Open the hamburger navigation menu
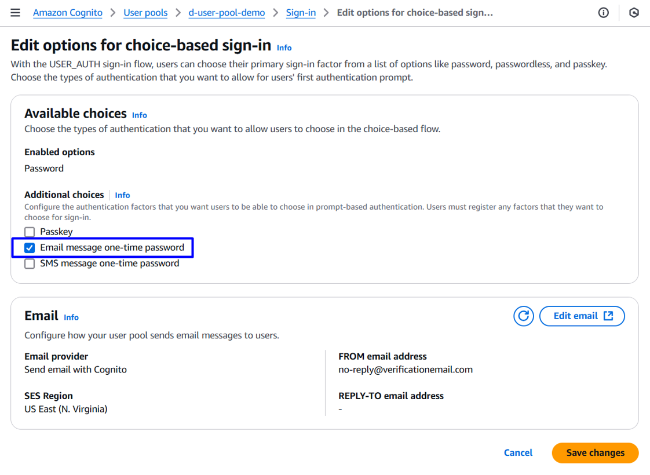This screenshot has width=650, height=475. coord(16,13)
